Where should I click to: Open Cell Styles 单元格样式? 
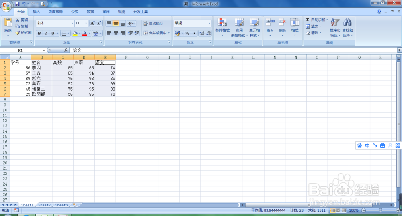coord(254,28)
